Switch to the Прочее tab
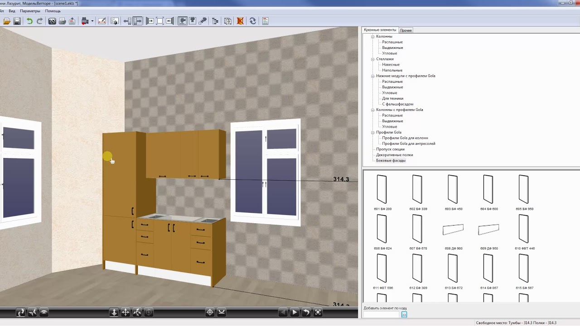The height and width of the screenshot is (326, 580). tap(406, 30)
